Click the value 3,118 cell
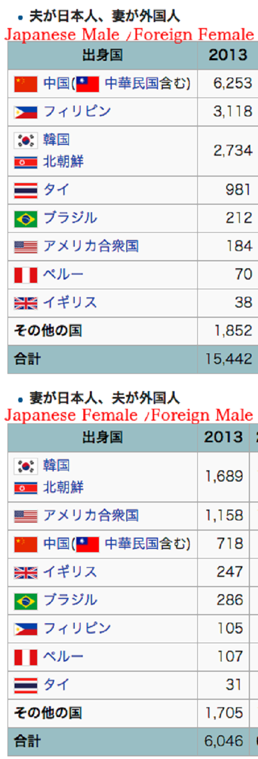This screenshot has height=759, width=258. [x=228, y=112]
